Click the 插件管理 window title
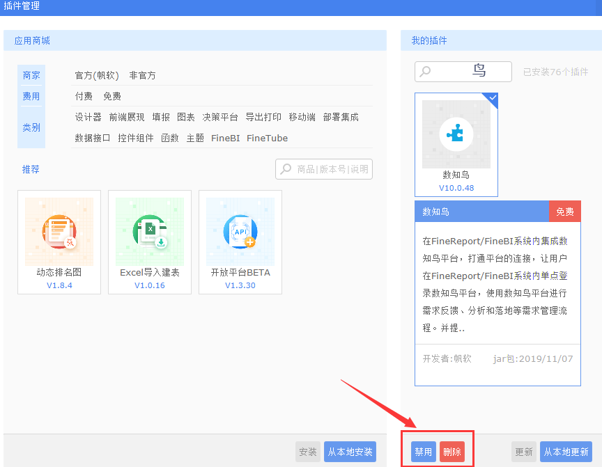Screen dimensions: 602x467 point(22,6)
